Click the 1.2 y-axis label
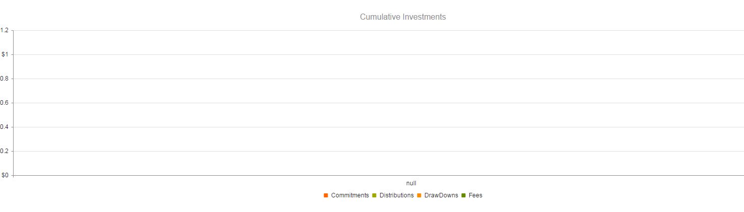This screenshot has width=744, height=212. [x=5, y=30]
